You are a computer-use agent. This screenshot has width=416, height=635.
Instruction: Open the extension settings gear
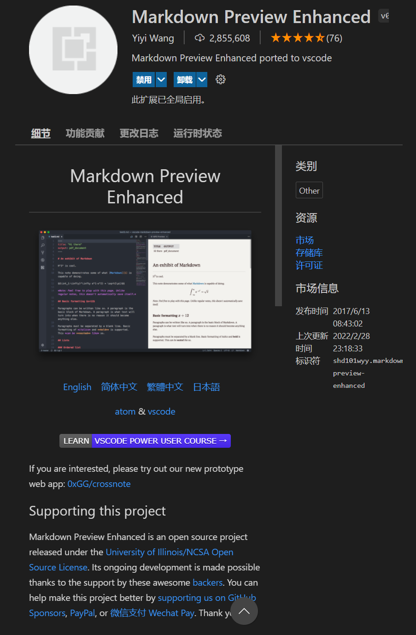pyautogui.click(x=221, y=79)
